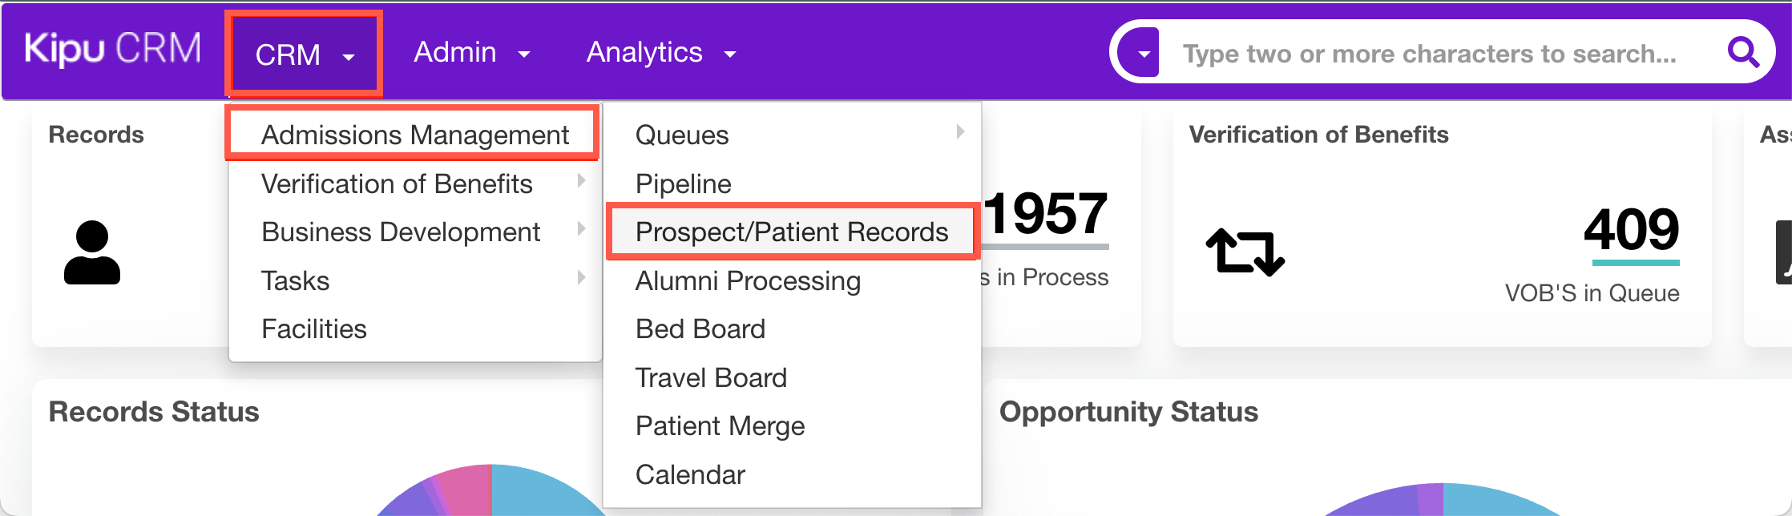Viewport: 1792px width, 516px height.
Task: Expand the Queues submenu
Action: pyautogui.click(x=682, y=135)
